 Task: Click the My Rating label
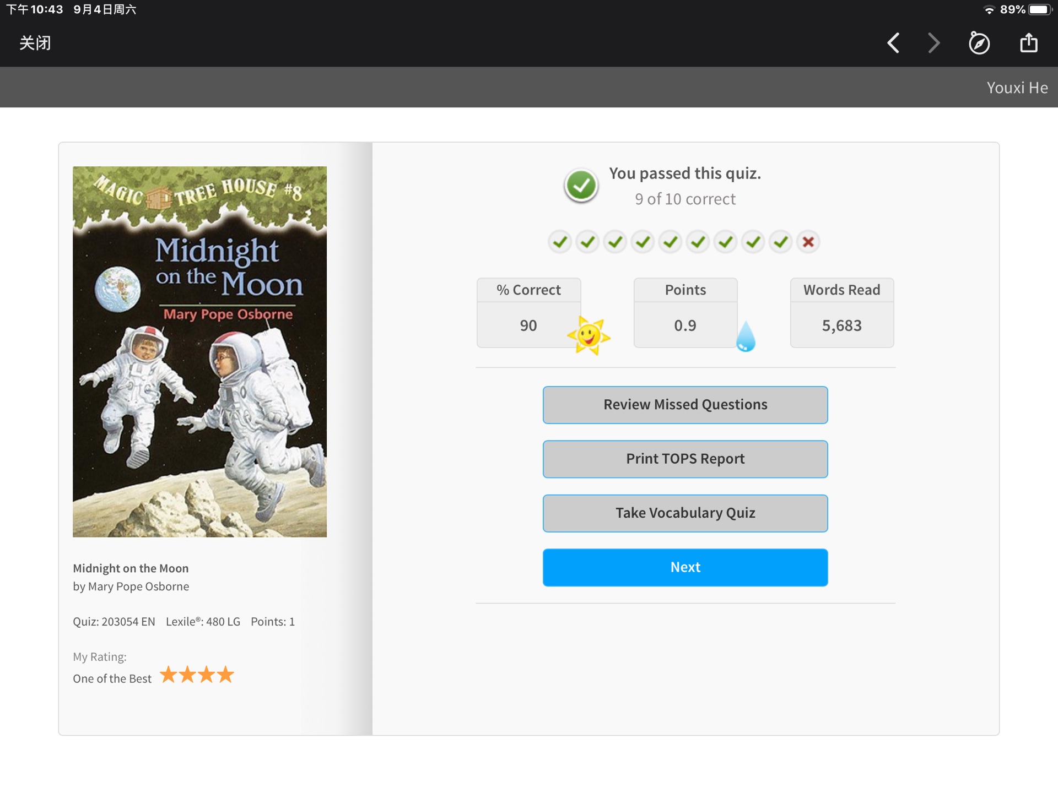coord(100,657)
